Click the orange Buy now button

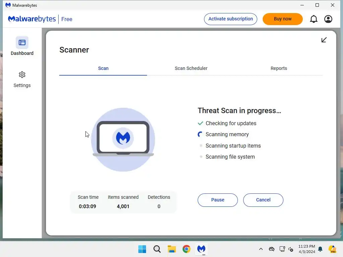(283, 19)
